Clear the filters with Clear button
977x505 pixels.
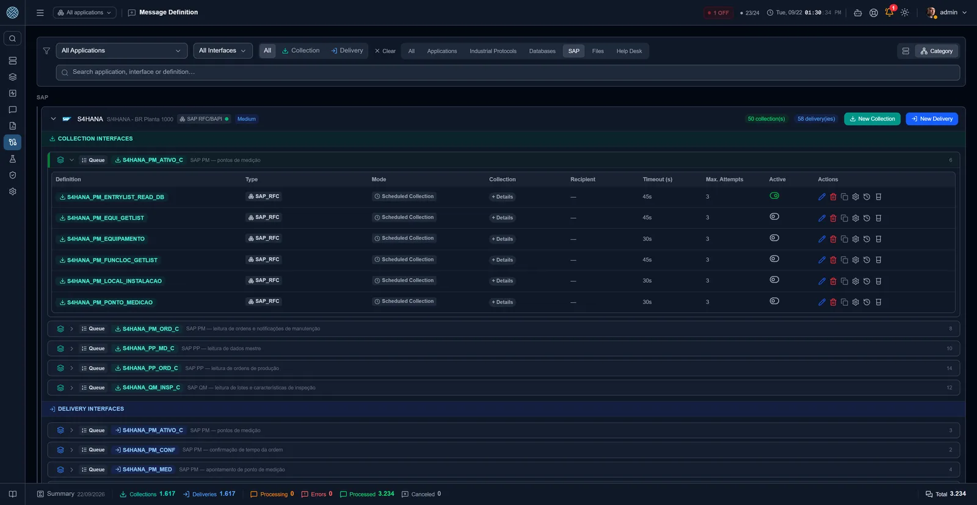tap(385, 51)
